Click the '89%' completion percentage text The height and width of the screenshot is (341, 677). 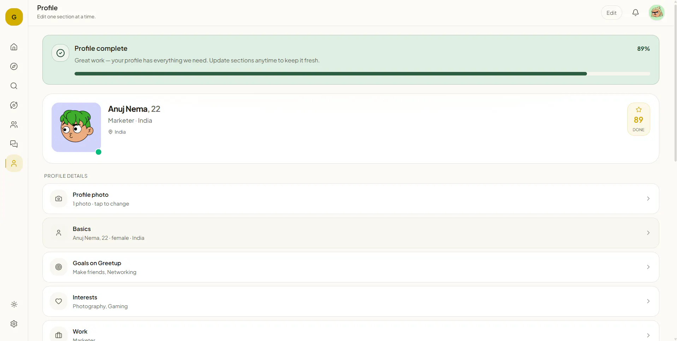643,49
